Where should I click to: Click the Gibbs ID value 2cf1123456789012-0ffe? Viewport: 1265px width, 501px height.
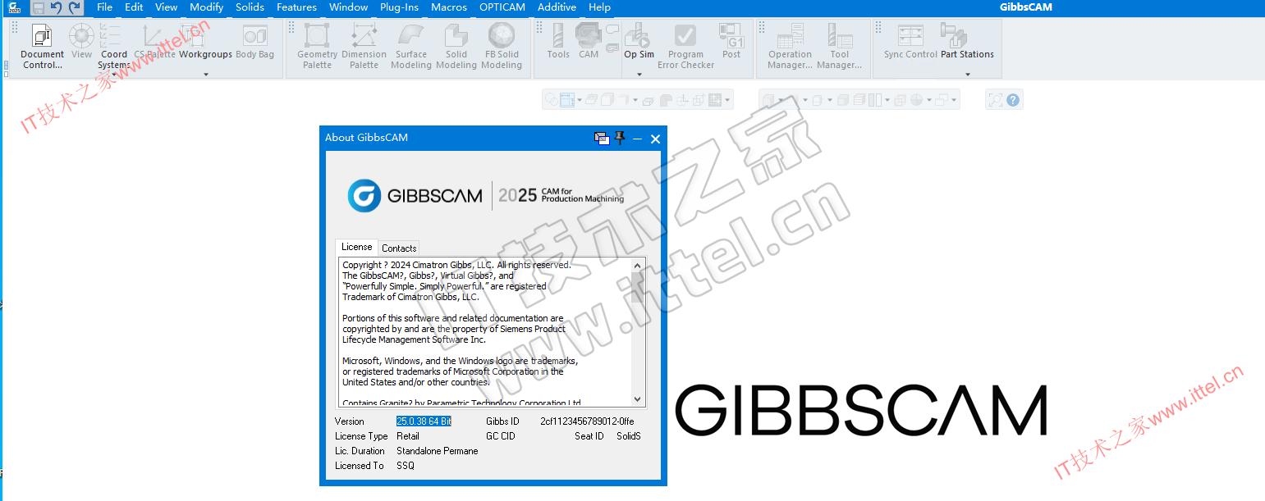click(587, 421)
